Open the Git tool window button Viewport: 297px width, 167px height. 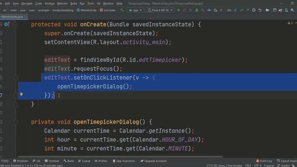pyautogui.click(x=36, y=161)
